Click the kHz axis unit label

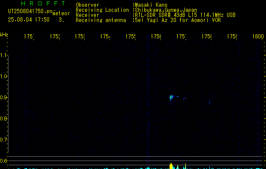pos(4,35)
